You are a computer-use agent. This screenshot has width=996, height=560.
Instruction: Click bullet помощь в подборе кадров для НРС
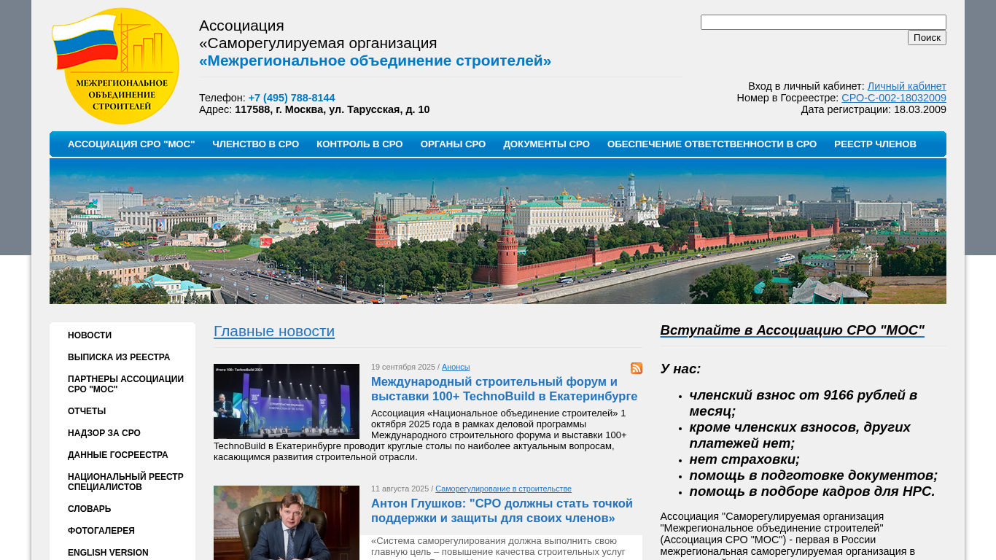click(x=812, y=491)
